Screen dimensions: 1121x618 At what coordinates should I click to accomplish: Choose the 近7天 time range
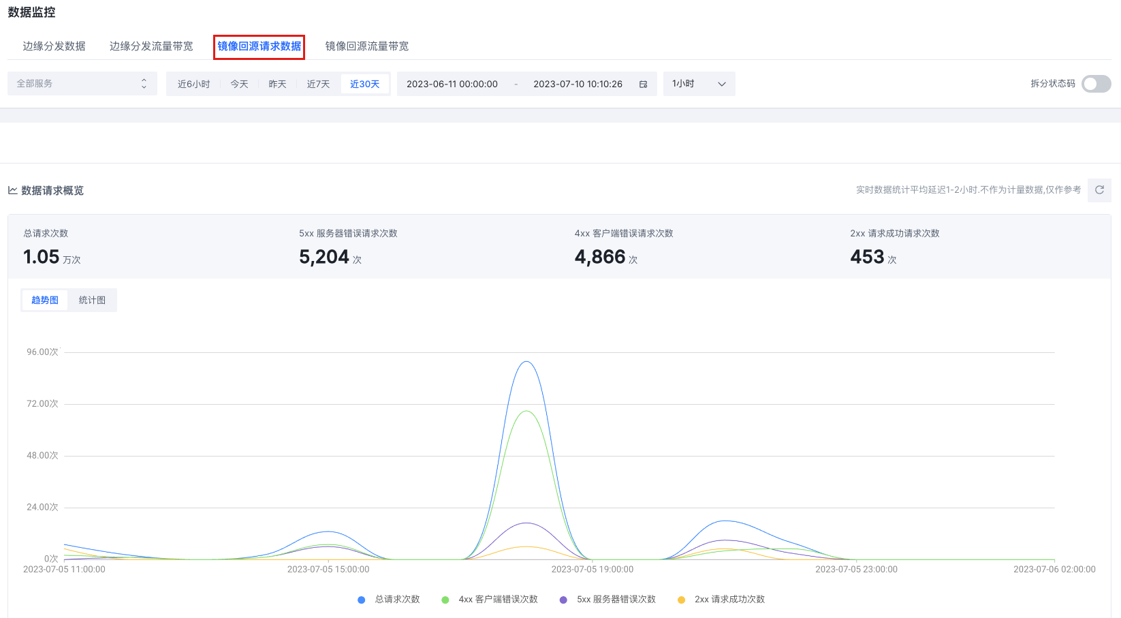click(318, 84)
